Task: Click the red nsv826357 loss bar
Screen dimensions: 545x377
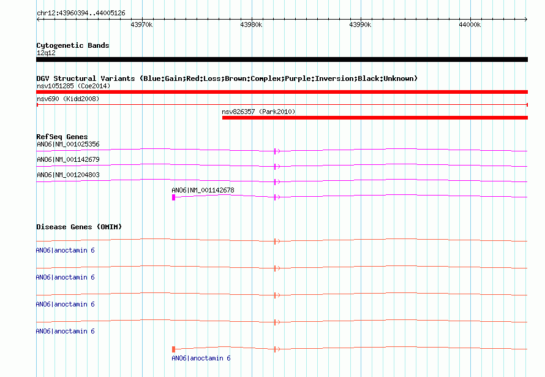Action: pos(375,118)
